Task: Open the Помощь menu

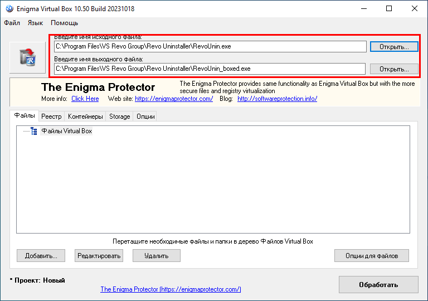Action: (x=65, y=23)
